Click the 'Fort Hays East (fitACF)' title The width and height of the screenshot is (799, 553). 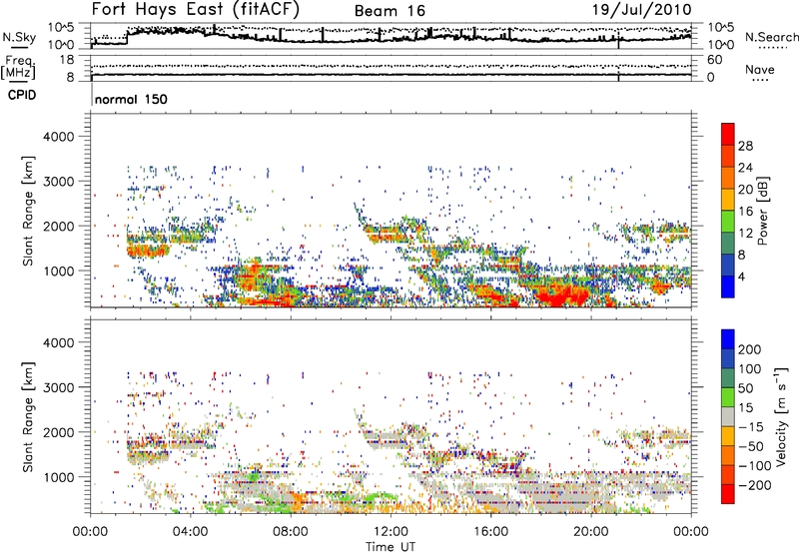[196, 10]
